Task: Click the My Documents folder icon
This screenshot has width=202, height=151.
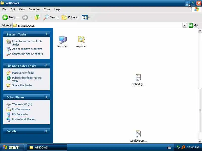Action: [9, 109]
